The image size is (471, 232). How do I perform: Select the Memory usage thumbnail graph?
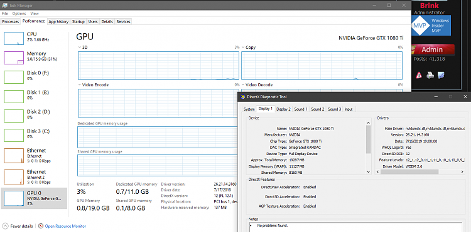(14, 58)
